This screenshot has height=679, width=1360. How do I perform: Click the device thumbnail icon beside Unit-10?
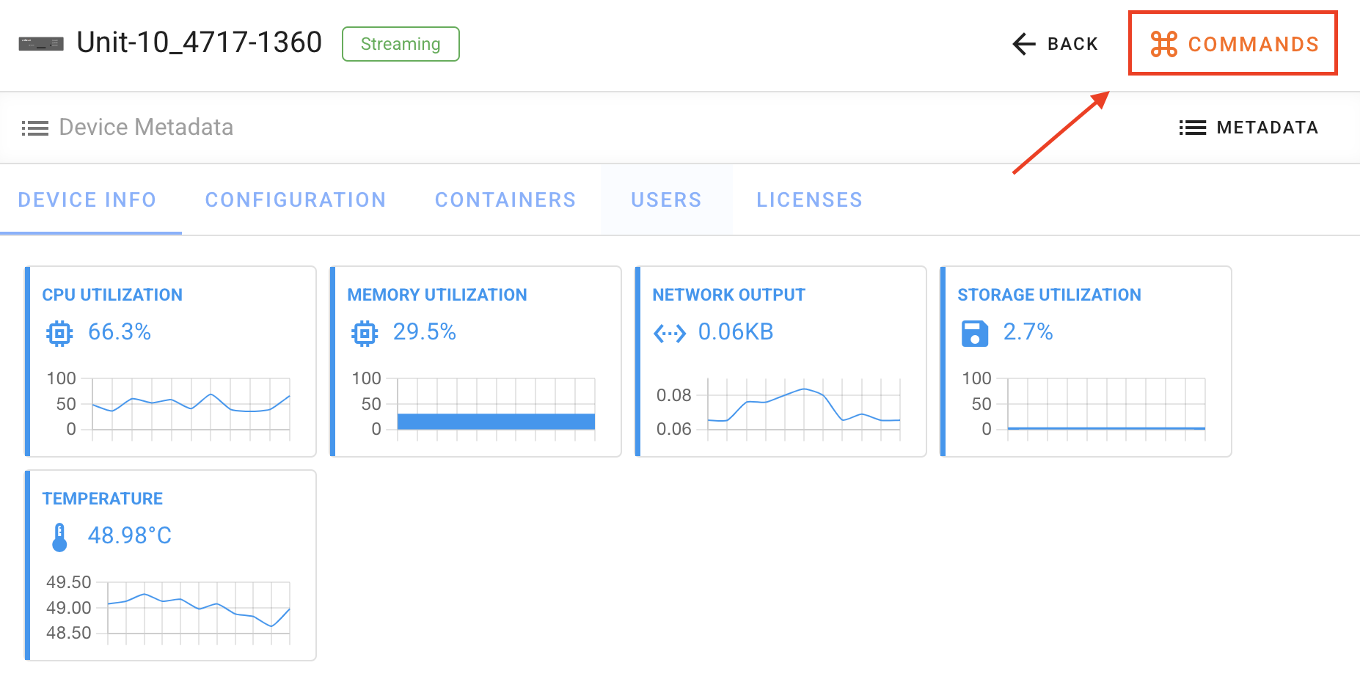pos(41,44)
